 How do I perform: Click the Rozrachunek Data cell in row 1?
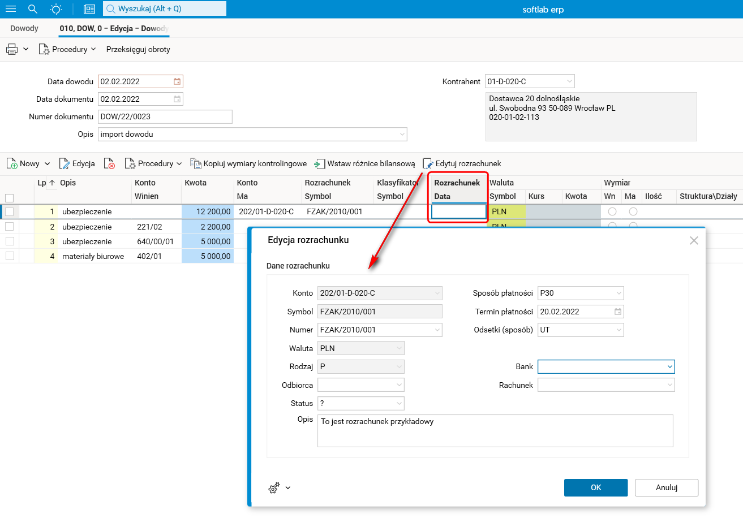point(458,211)
